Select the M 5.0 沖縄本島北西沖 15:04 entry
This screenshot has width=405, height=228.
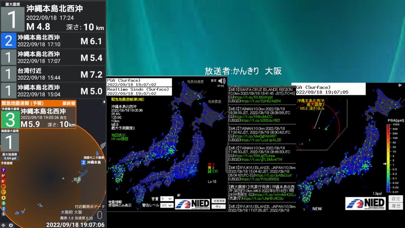point(53,91)
